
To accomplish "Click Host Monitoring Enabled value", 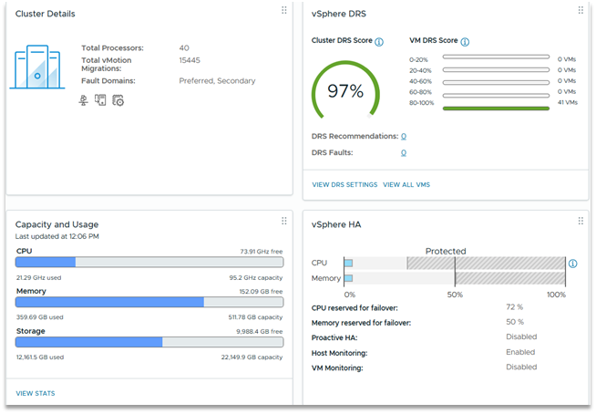I will 520,352.
